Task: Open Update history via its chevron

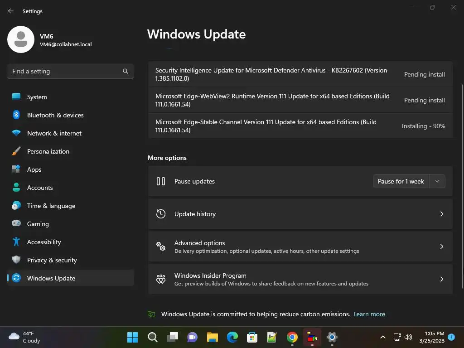Action: pos(441,214)
